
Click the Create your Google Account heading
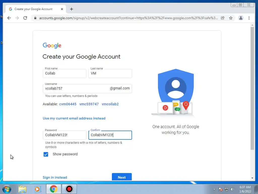click(81, 57)
